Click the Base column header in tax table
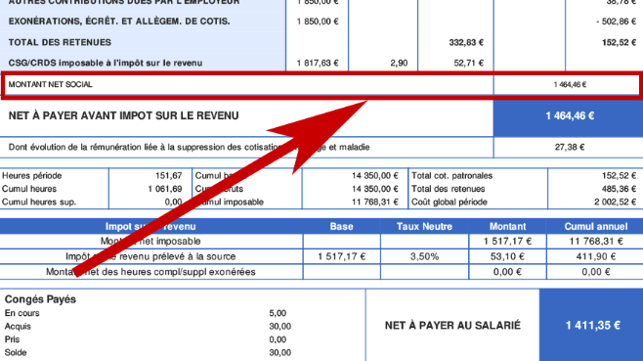This screenshot has height=361, width=643. (341, 226)
